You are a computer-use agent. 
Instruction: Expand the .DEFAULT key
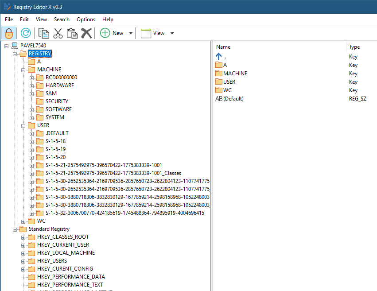point(31,134)
